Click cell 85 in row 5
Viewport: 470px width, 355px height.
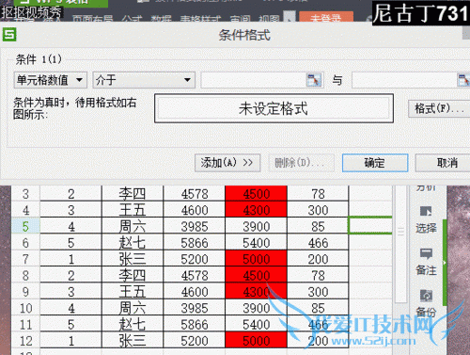[x=318, y=226]
